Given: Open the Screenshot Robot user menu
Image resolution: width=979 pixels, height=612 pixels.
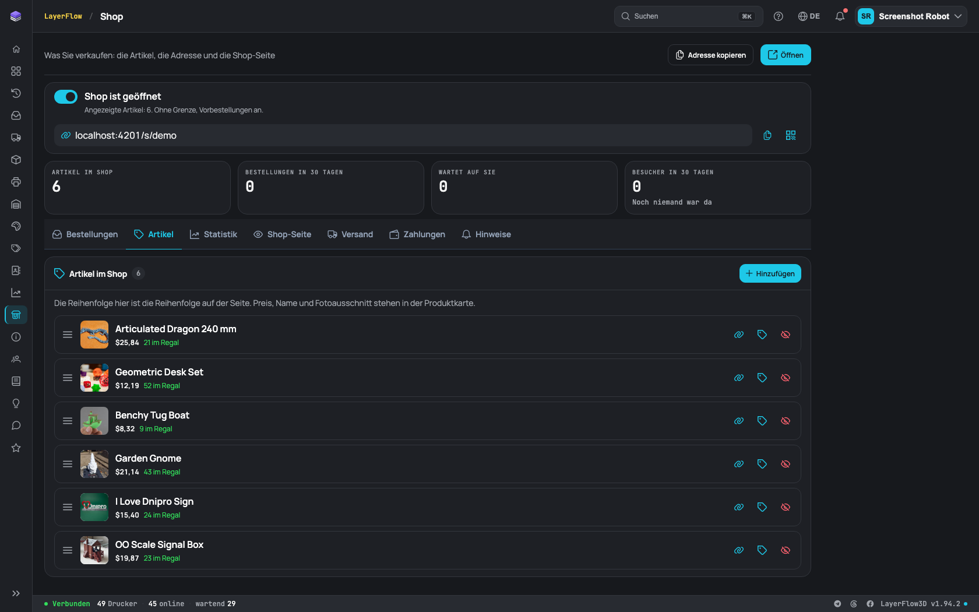Looking at the screenshot, I should coord(911,16).
